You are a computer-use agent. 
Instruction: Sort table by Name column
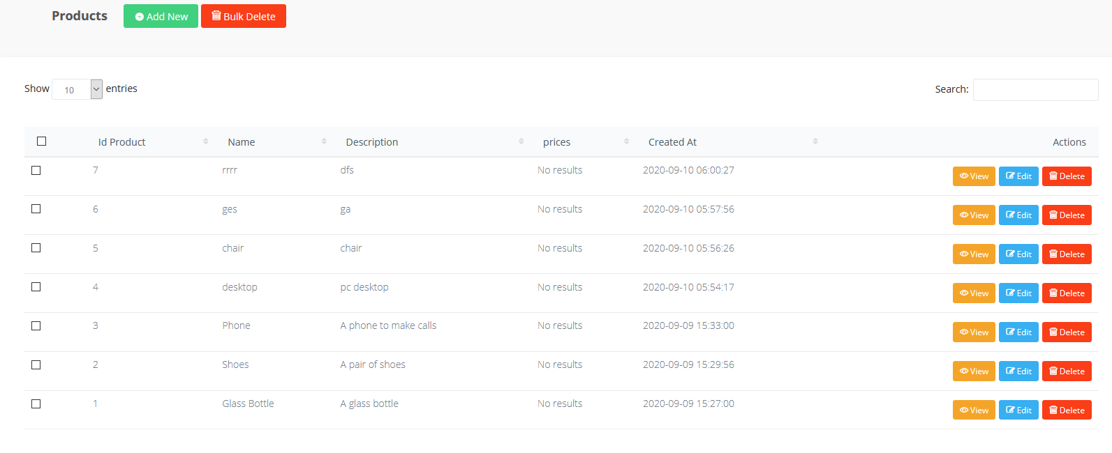275,142
